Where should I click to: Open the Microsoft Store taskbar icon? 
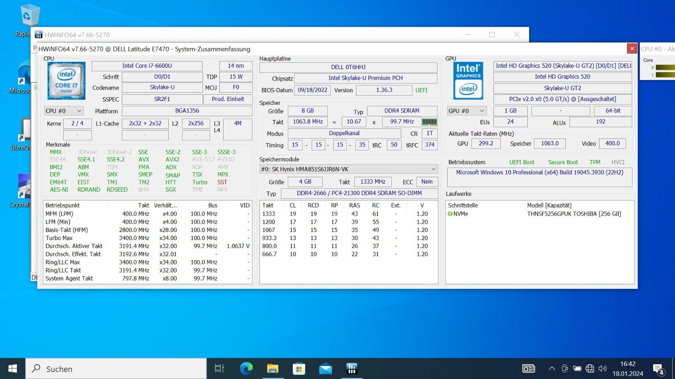[299, 369]
